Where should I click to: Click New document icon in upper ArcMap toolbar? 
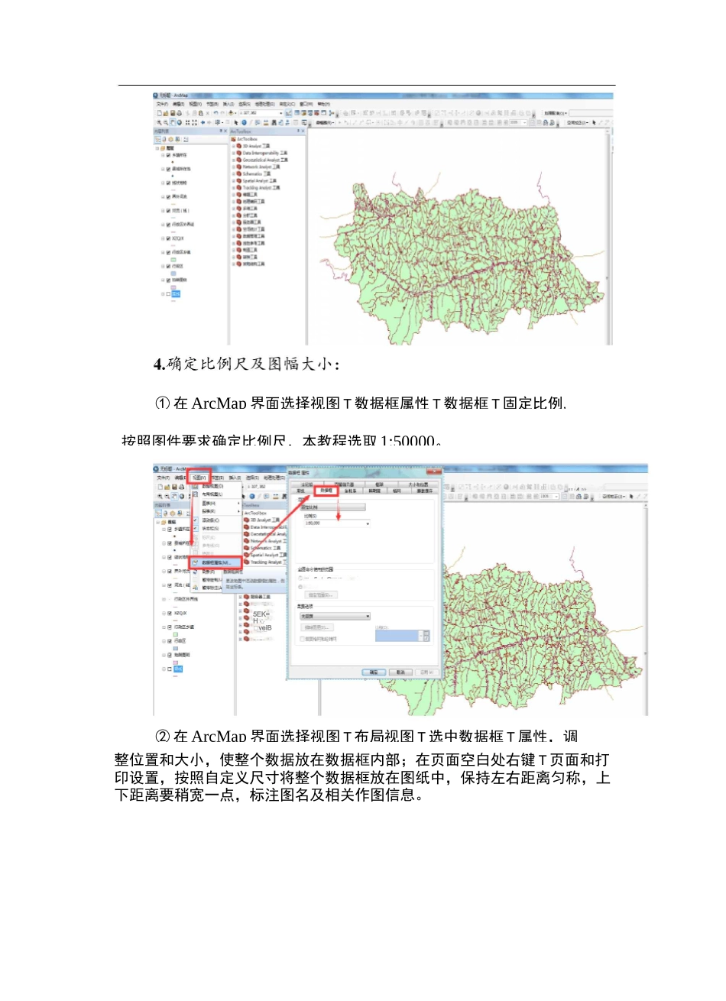[159, 113]
